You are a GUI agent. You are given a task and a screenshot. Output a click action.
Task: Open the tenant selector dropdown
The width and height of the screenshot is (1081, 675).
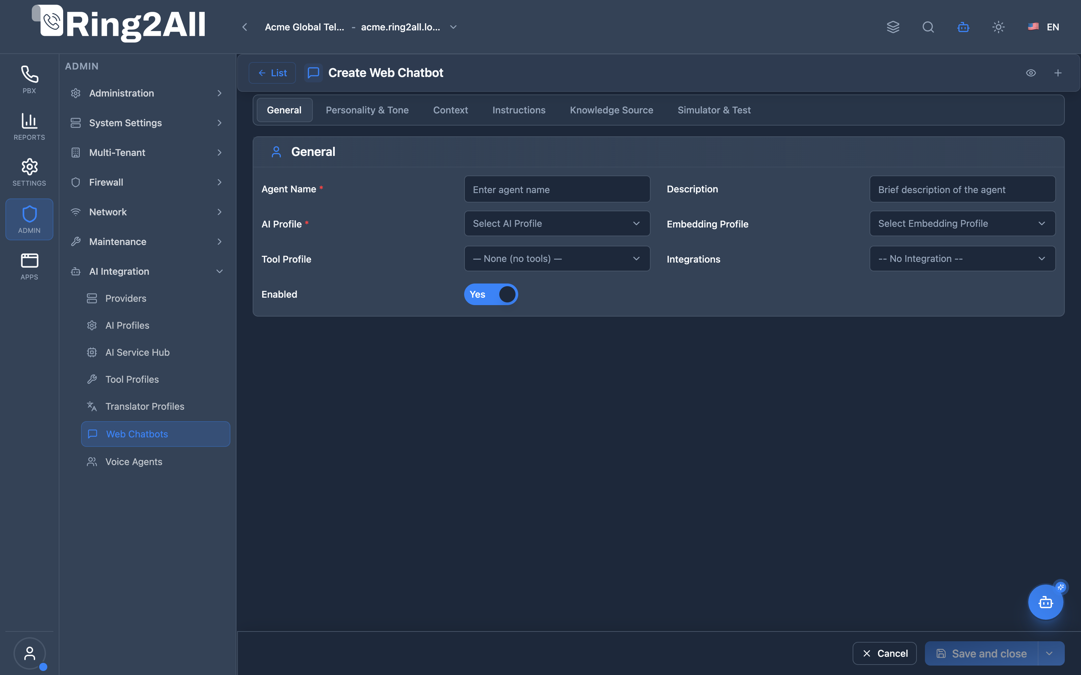[360, 27]
